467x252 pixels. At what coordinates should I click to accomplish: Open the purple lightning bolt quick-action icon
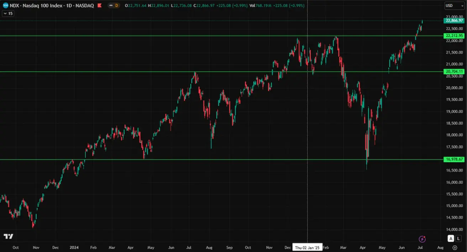click(x=423, y=239)
